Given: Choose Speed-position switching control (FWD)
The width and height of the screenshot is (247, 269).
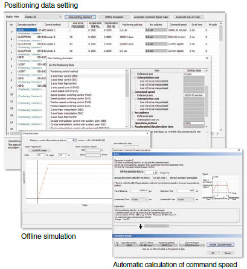Looking at the screenshot, I should (71, 95).
